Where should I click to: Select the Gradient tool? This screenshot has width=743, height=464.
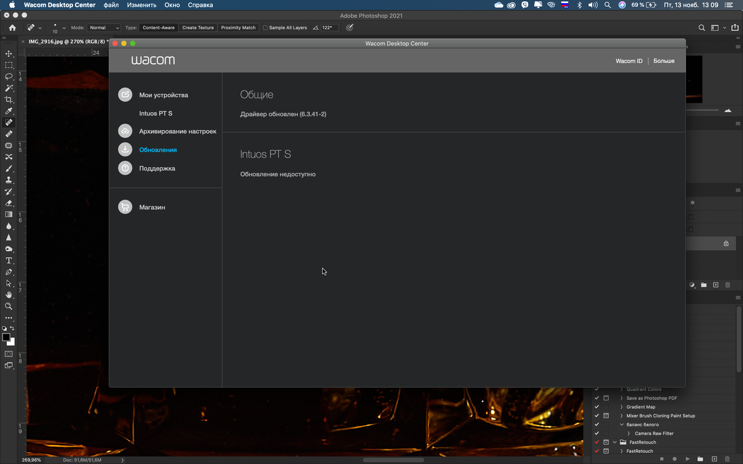coord(9,214)
